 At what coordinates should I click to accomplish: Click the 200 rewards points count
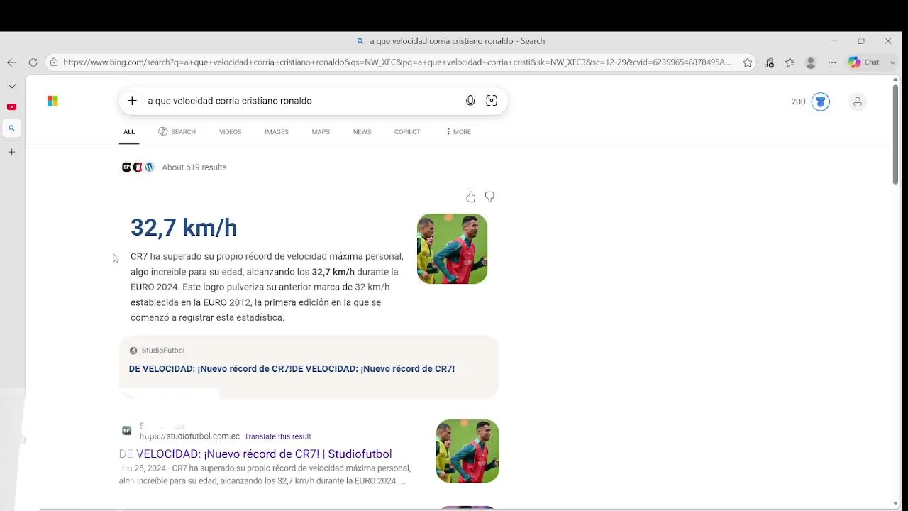pos(798,101)
